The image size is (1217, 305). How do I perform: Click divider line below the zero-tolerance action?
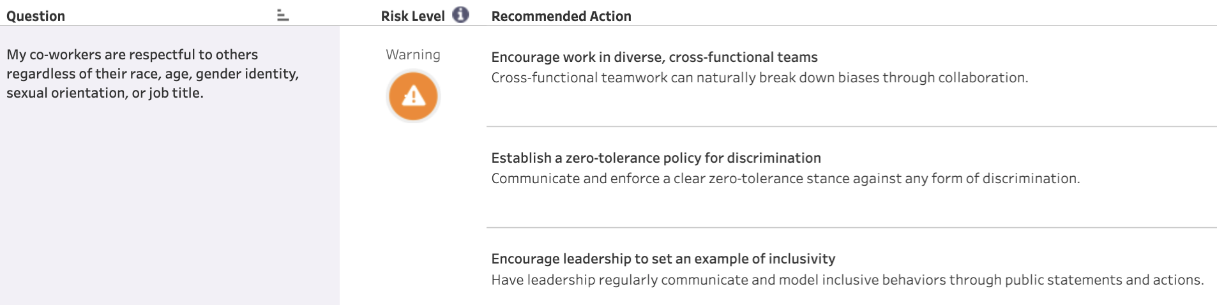[x=850, y=227]
